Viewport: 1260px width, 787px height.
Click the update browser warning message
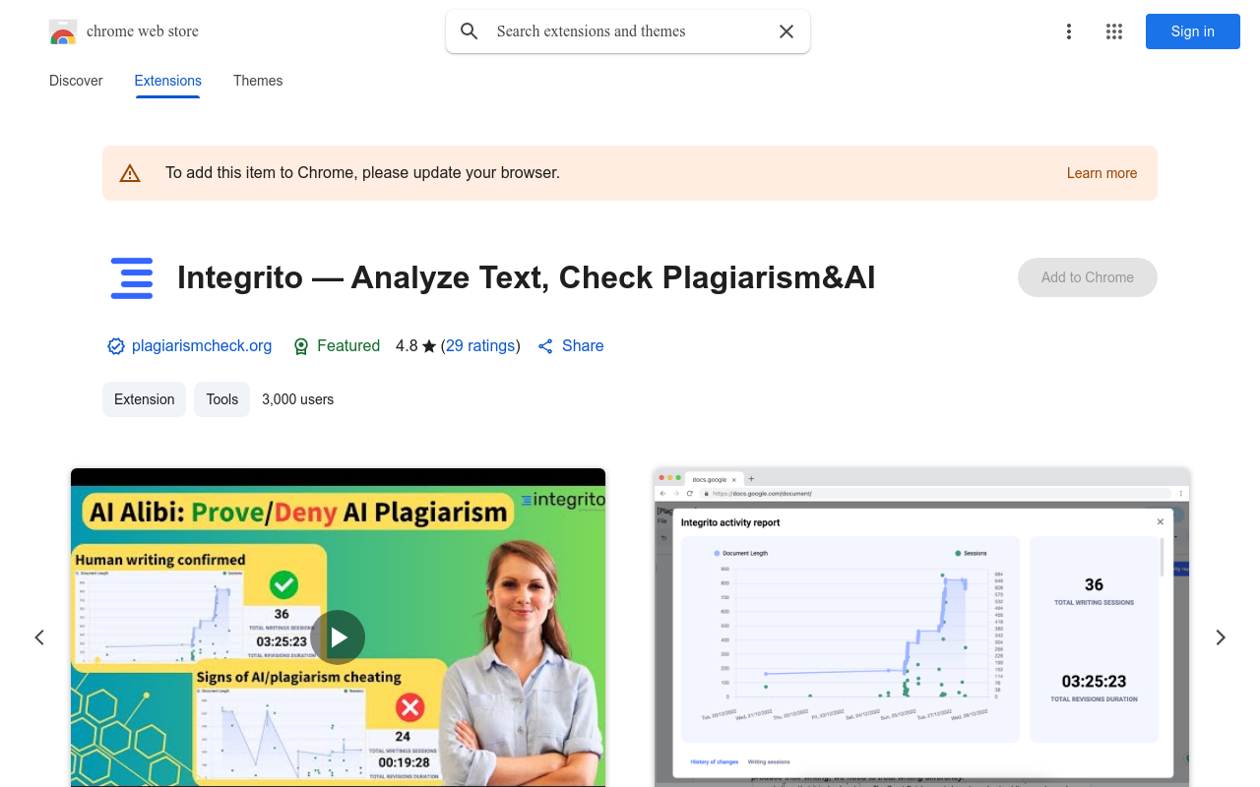362,172
